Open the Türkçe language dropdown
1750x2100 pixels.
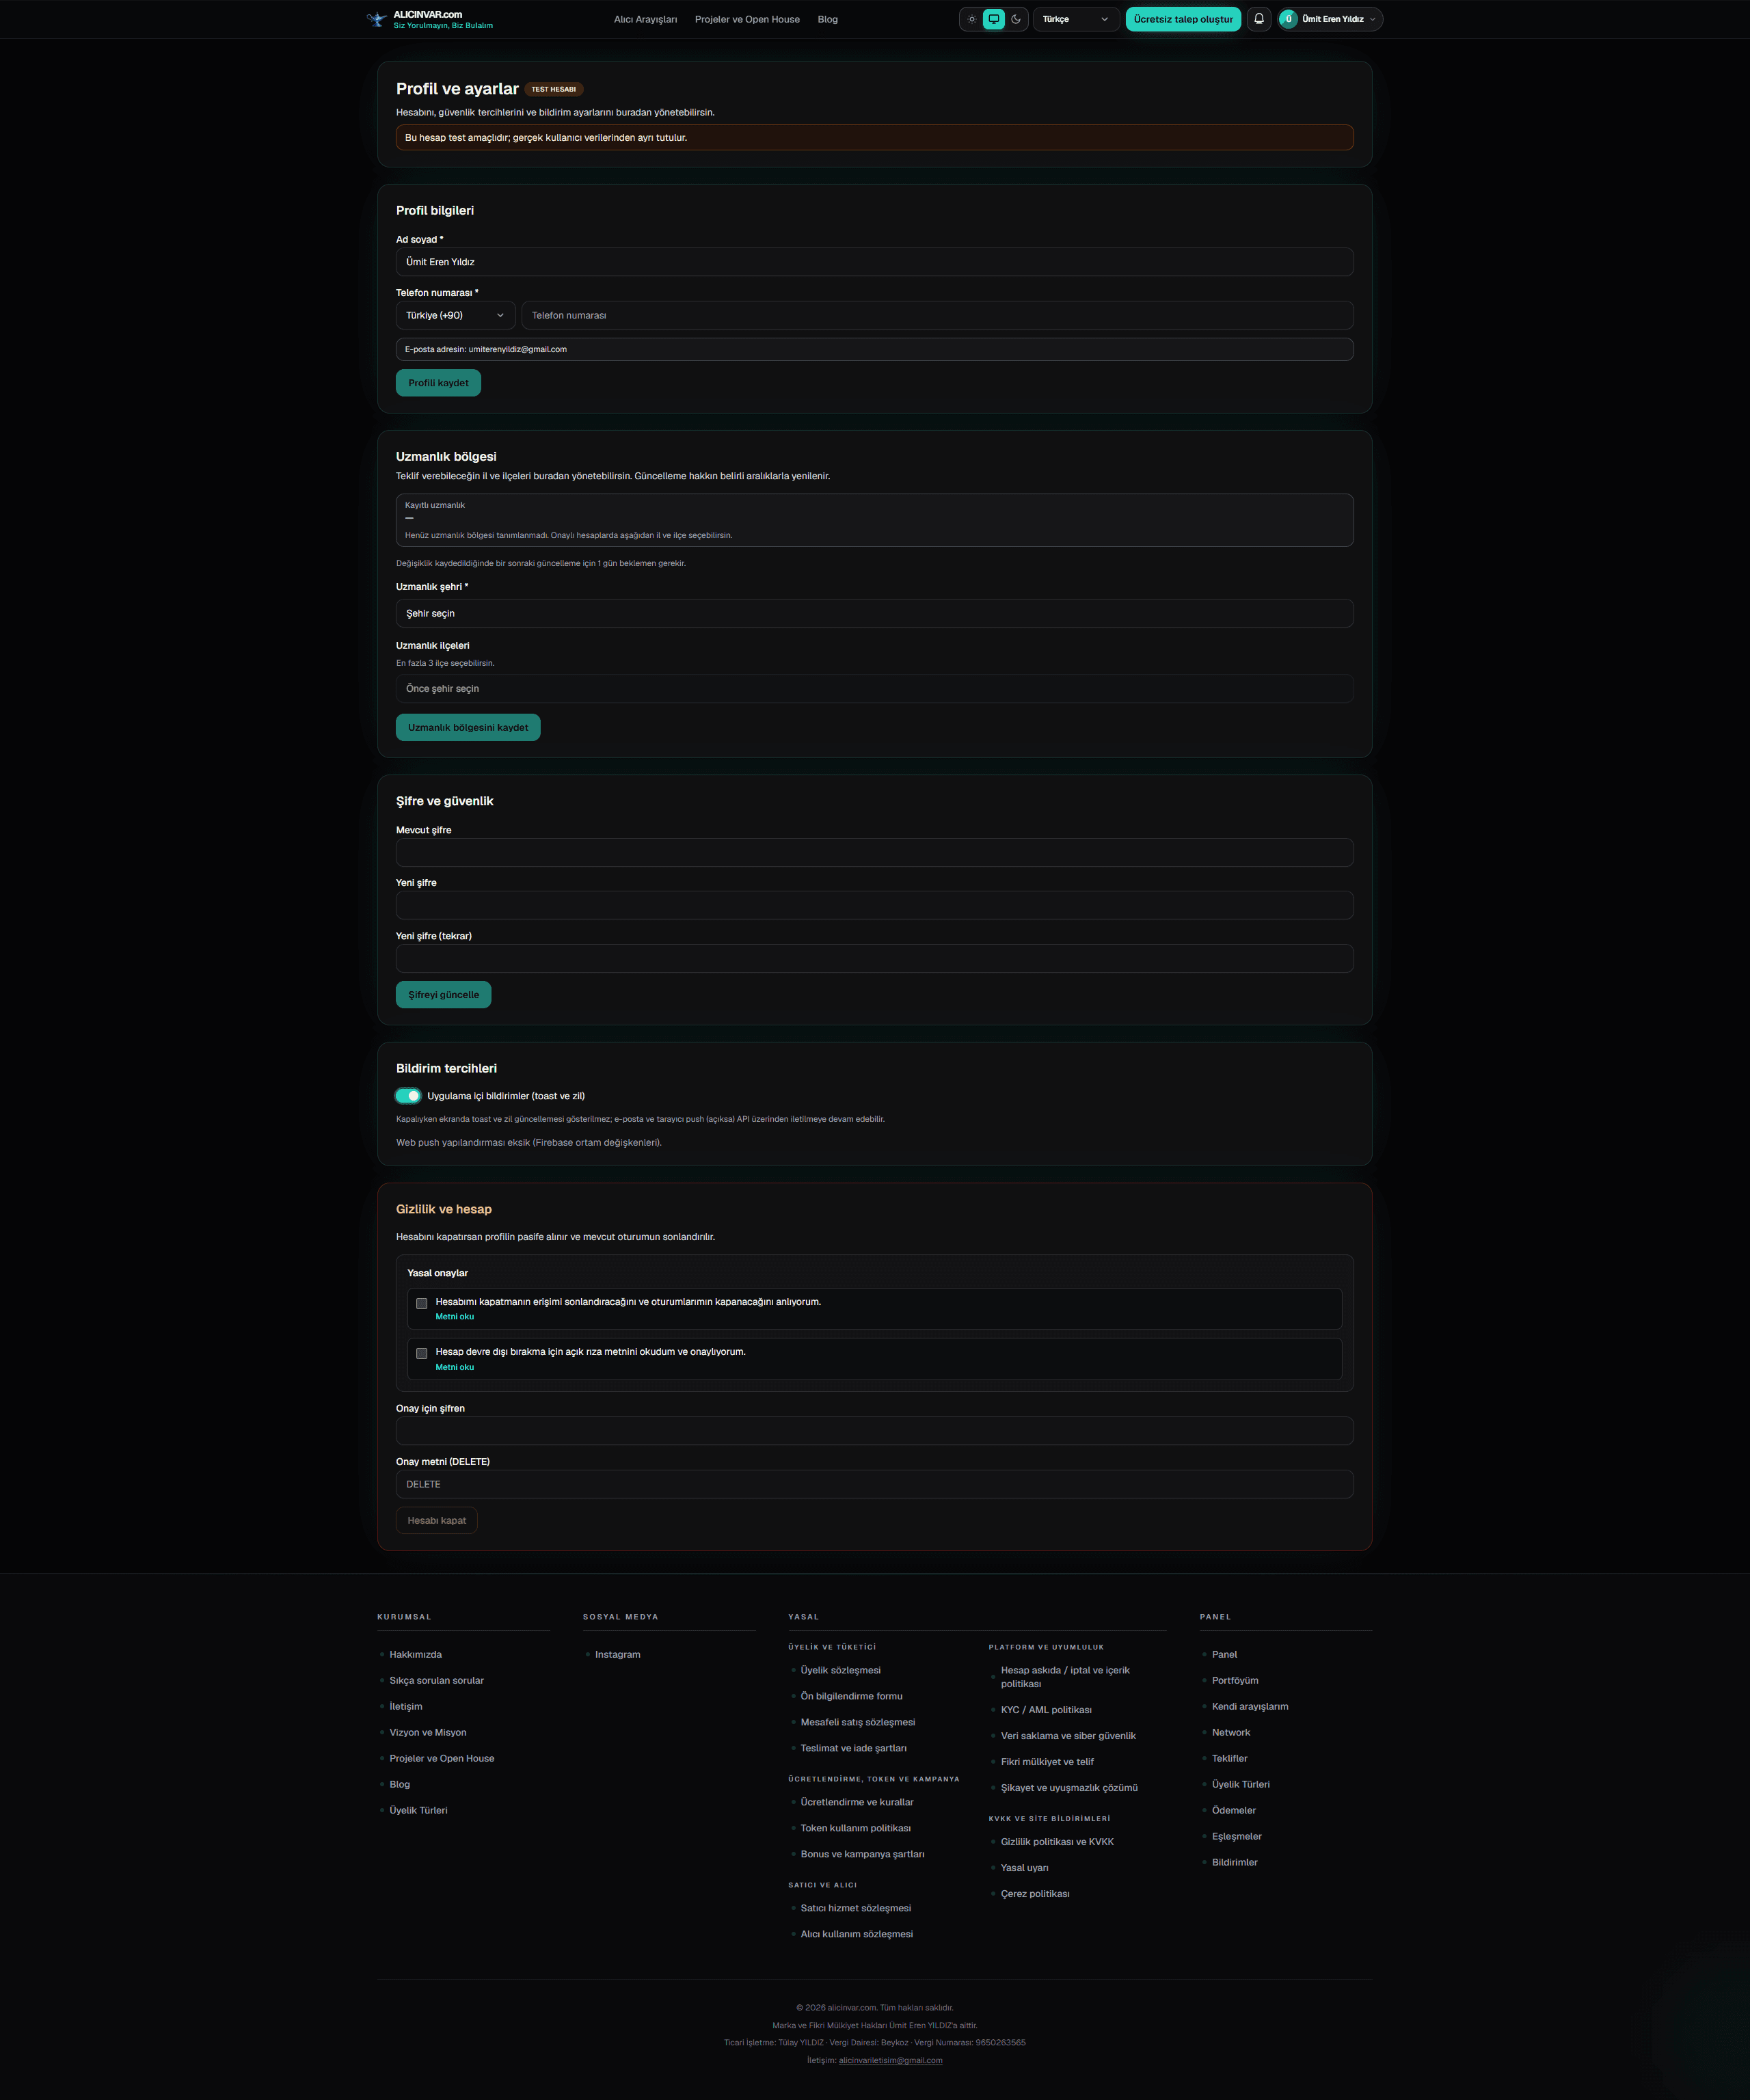point(1076,19)
